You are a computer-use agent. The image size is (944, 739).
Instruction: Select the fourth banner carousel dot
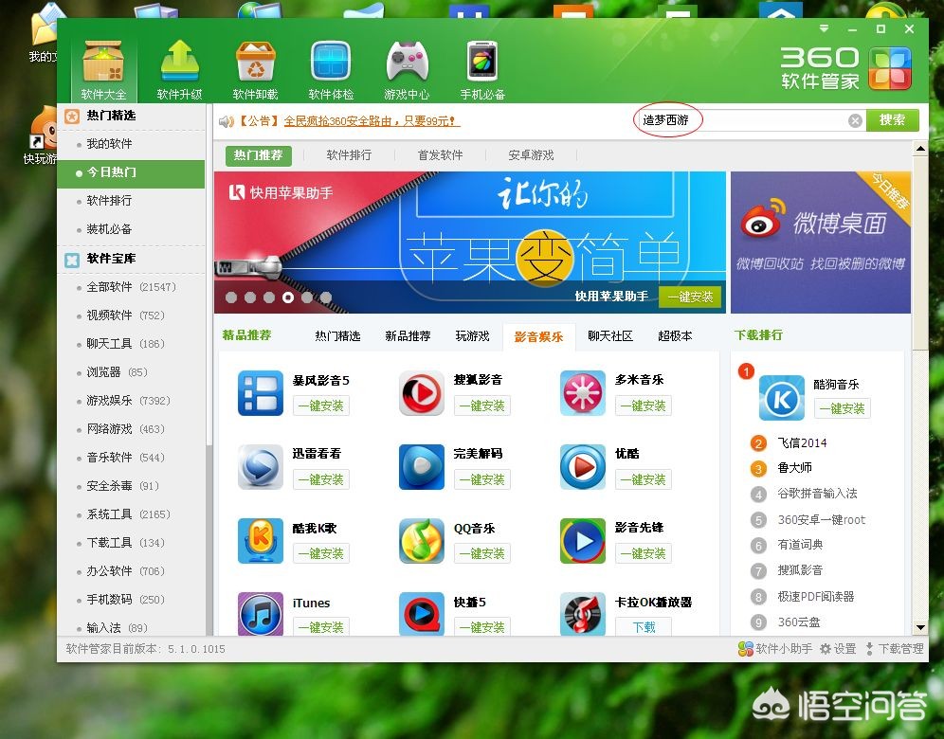(x=288, y=297)
